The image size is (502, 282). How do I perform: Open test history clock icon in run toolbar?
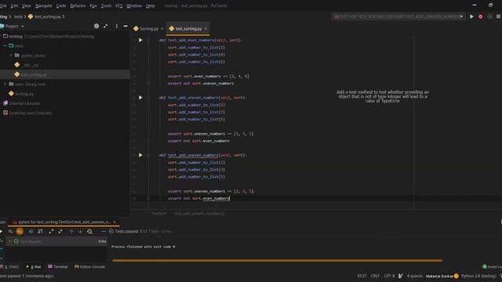pos(89,231)
